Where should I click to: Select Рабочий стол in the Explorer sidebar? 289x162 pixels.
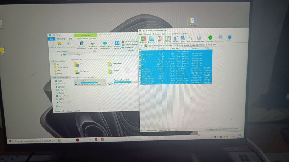click(62, 96)
